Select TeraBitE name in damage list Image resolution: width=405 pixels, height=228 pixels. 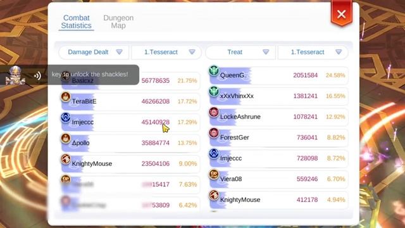pyautogui.click(x=84, y=101)
